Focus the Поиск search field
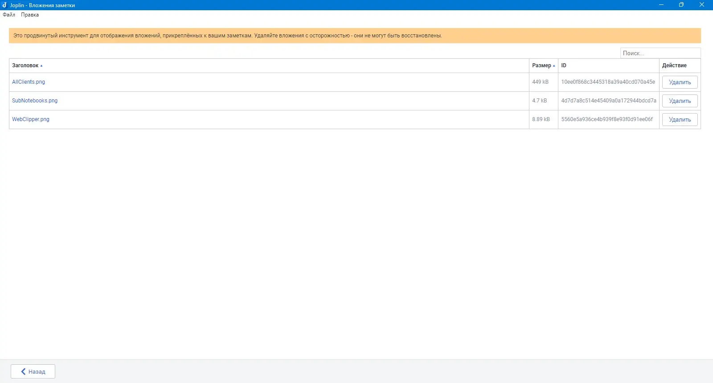The height and width of the screenshot is (383, 713). (660, 53)
